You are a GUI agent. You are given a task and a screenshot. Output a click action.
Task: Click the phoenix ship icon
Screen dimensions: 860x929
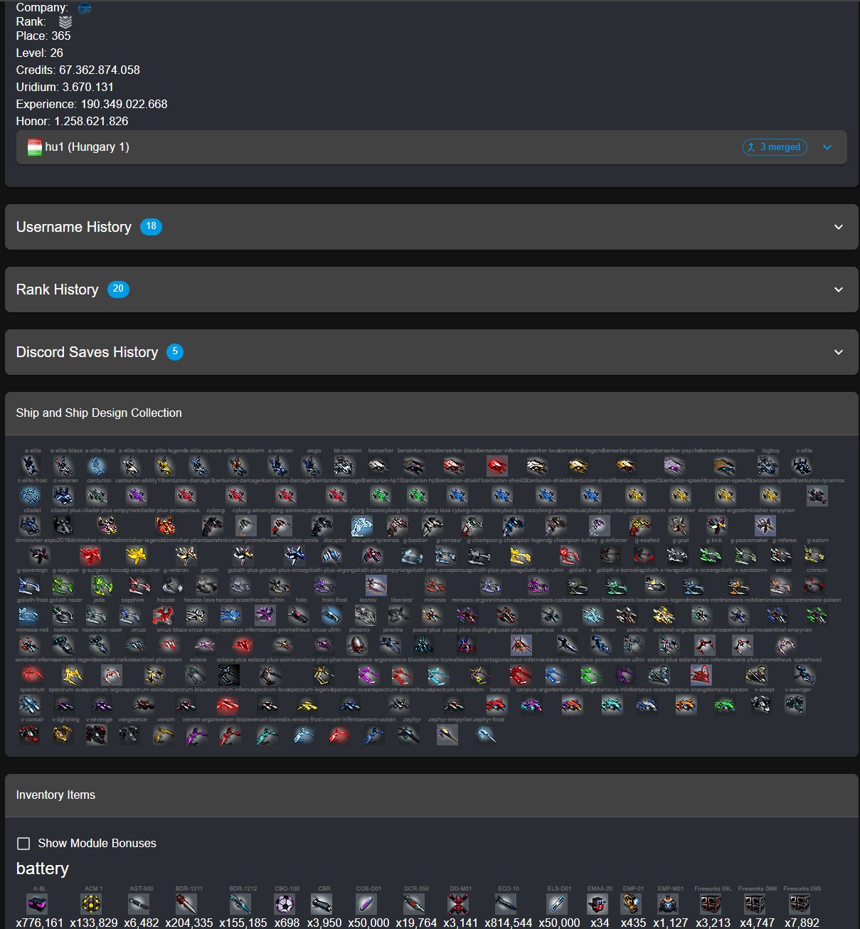(357, 645)
